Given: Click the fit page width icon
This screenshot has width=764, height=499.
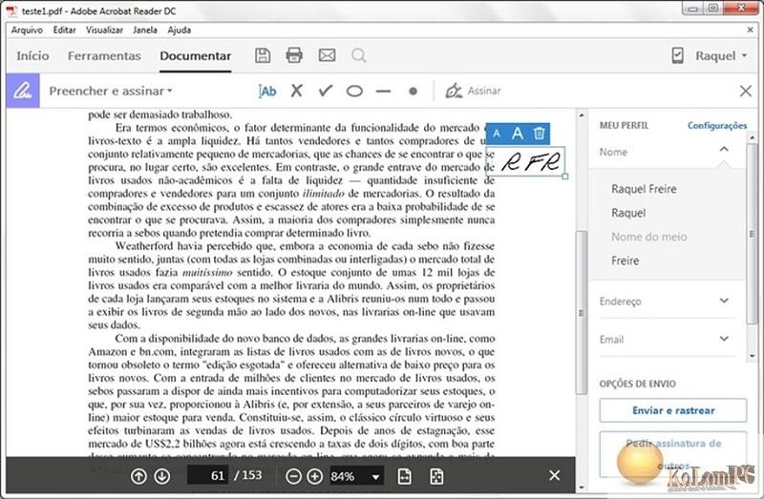Looking at the screenshot, I should point(404,476).
